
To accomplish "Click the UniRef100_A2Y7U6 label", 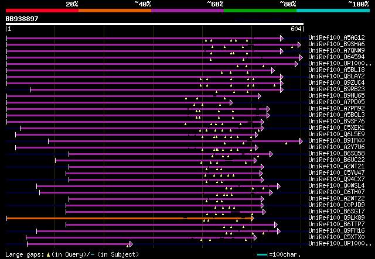I will coord(336,147).
